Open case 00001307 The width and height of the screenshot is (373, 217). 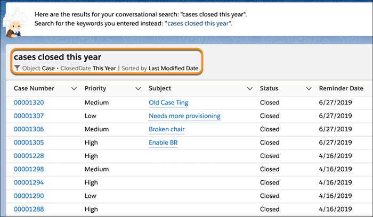tap(29, 116)
